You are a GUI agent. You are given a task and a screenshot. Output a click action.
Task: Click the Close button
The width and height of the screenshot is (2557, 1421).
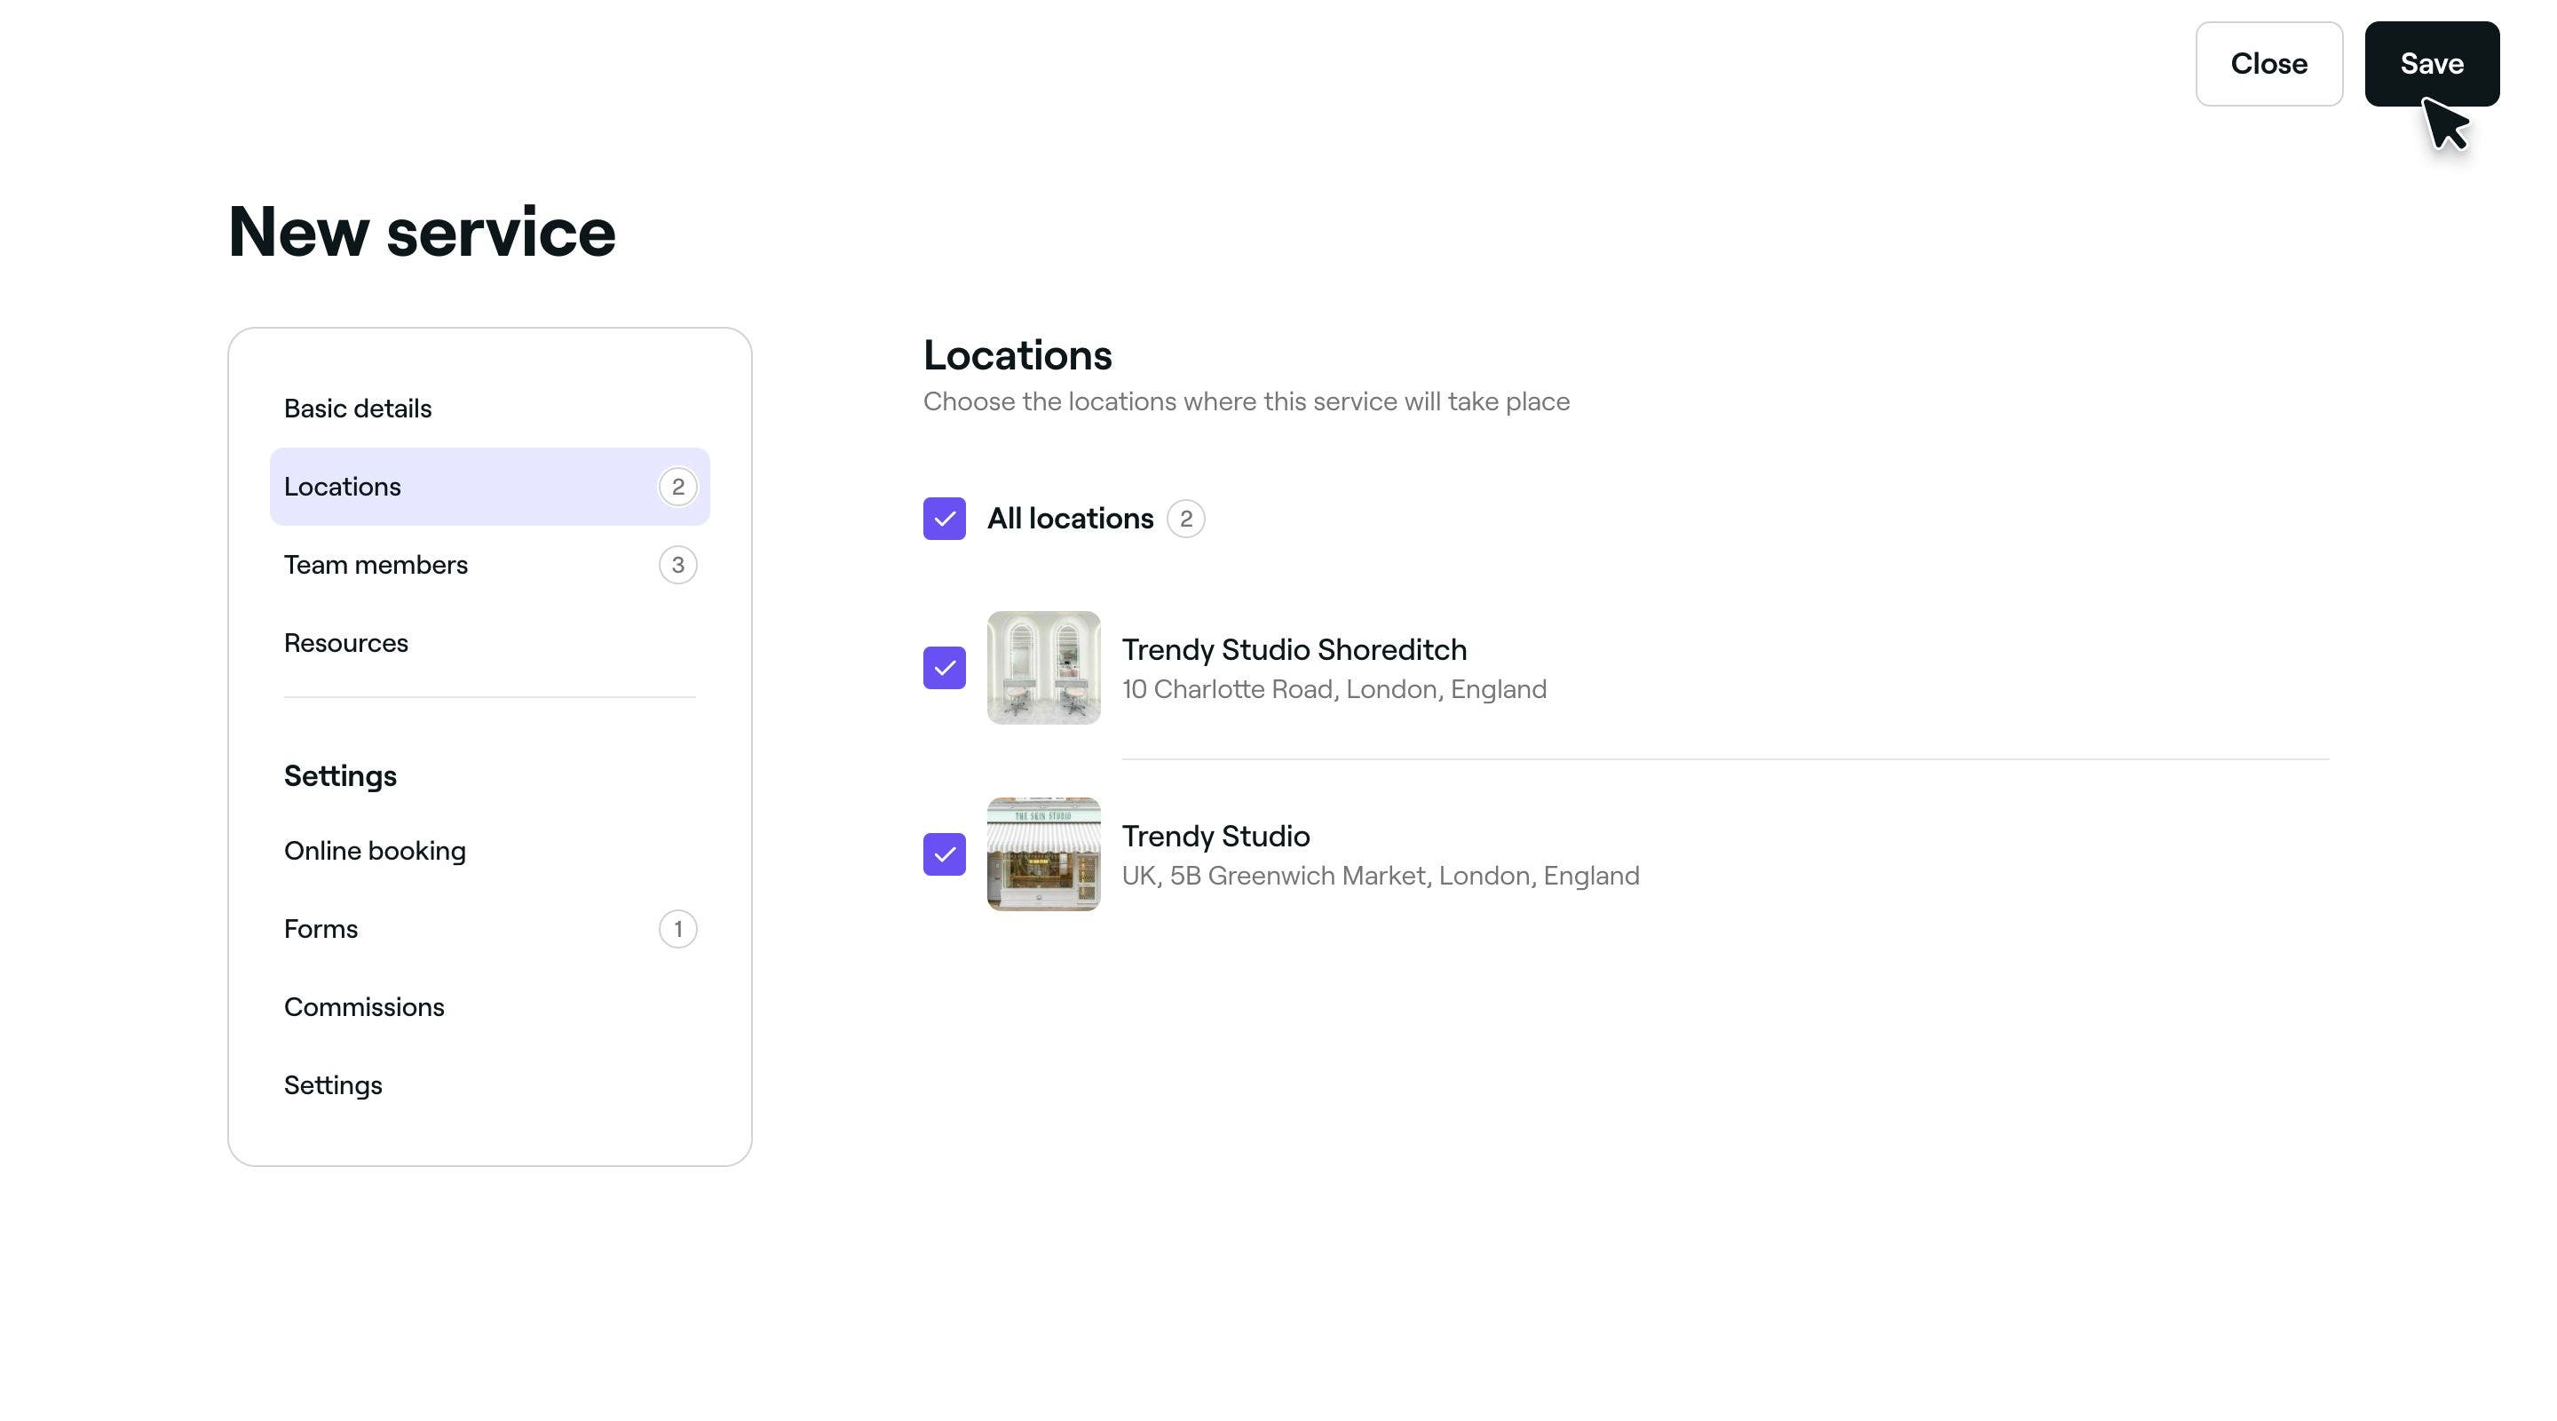(x=2269, y=64)
